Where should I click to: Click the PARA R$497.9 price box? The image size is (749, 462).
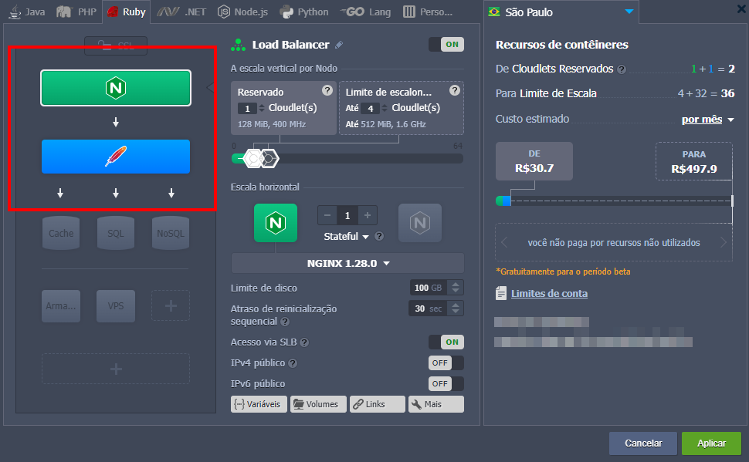pyautogui.click(x=694, y=161)
